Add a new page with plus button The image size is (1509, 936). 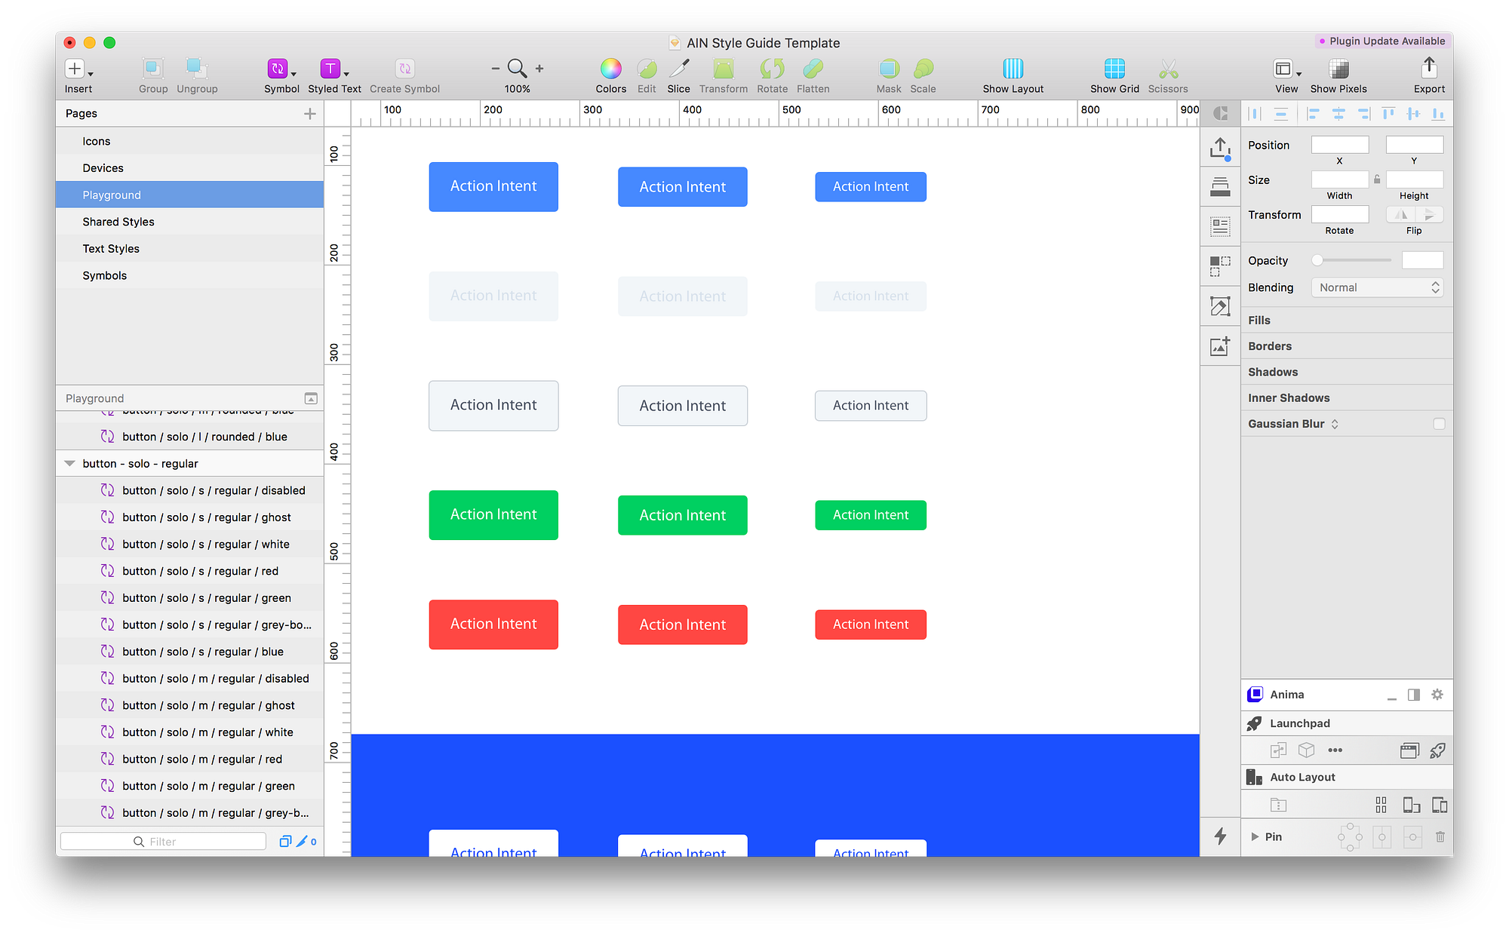pyautogui.click(x=309, y=113)
